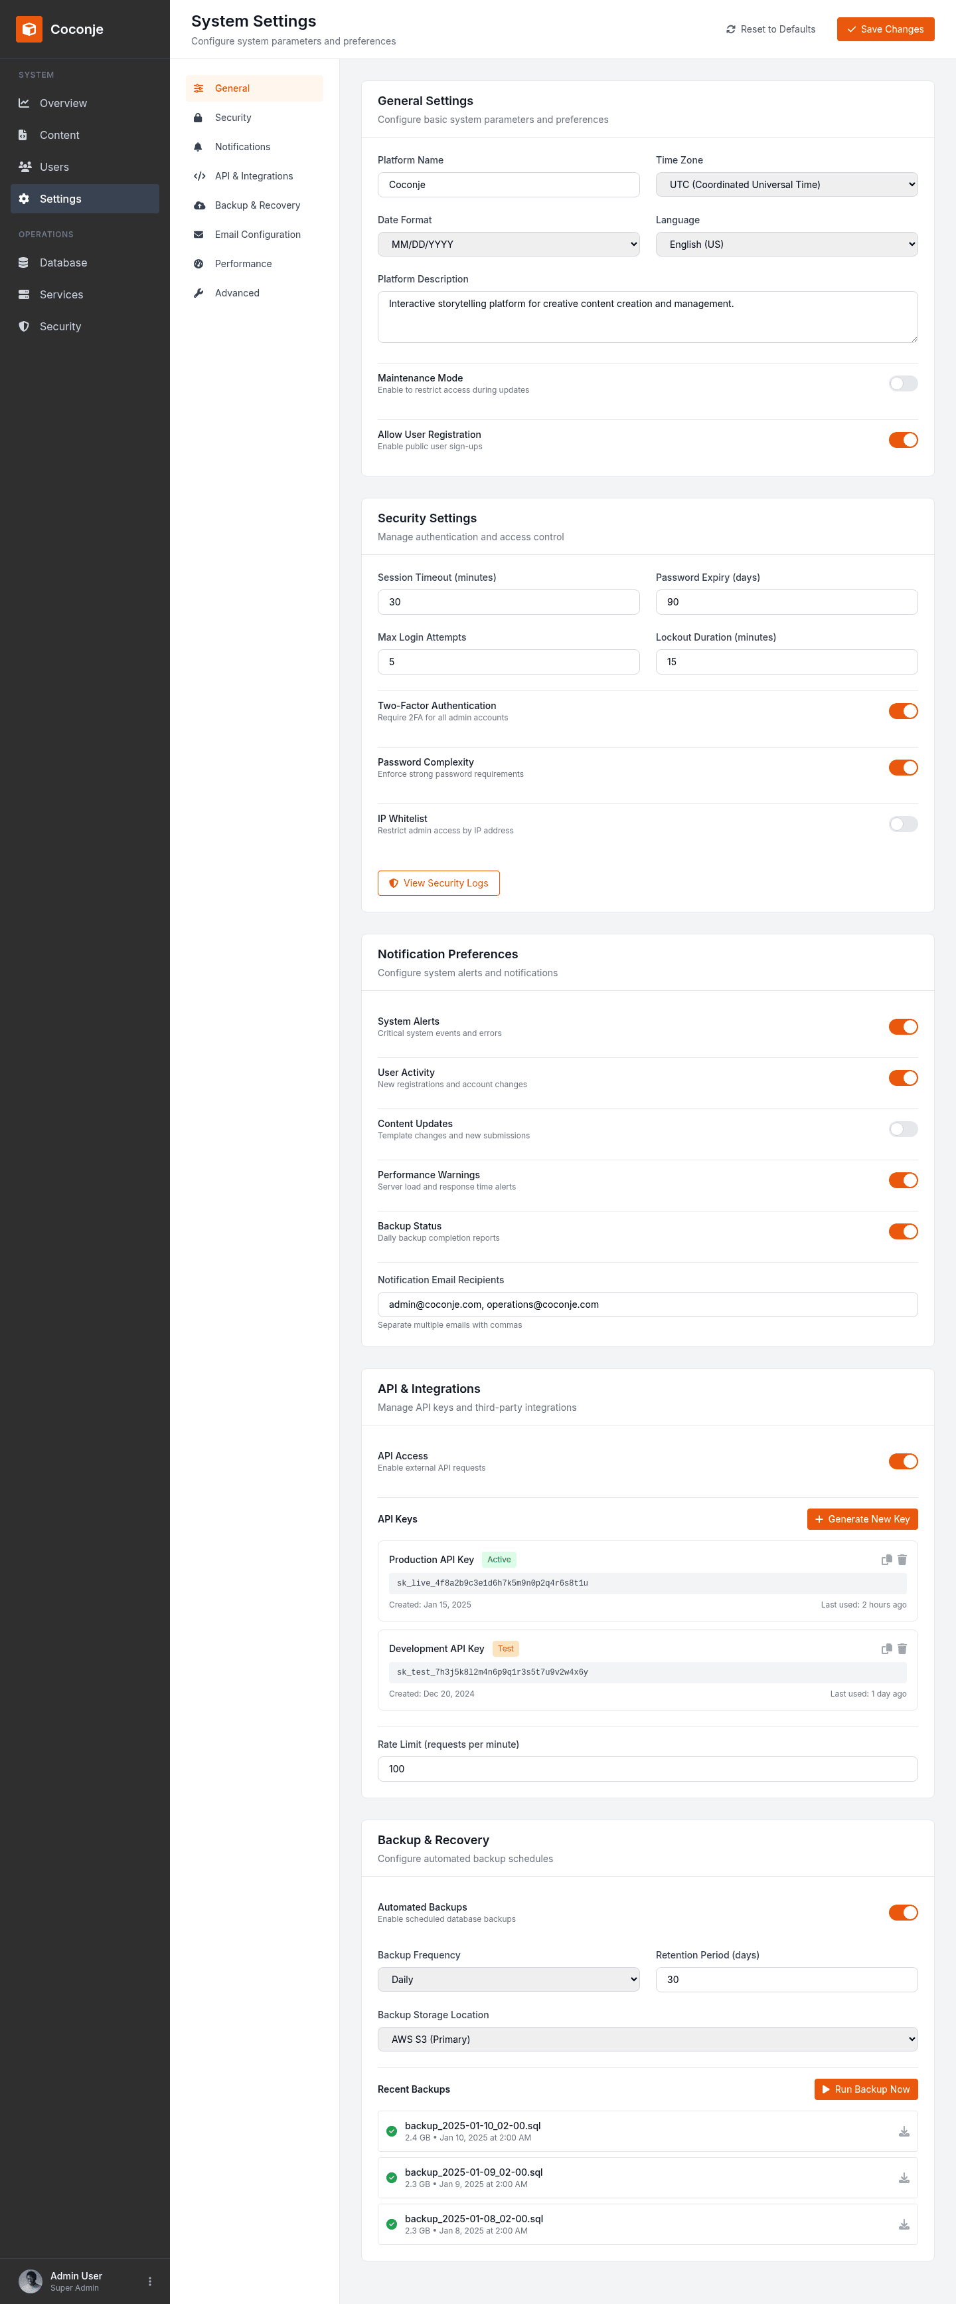Viewport: 956px width, 2304px height.
Task: Toggle Password Complexity switch
Action: (904, 768)
